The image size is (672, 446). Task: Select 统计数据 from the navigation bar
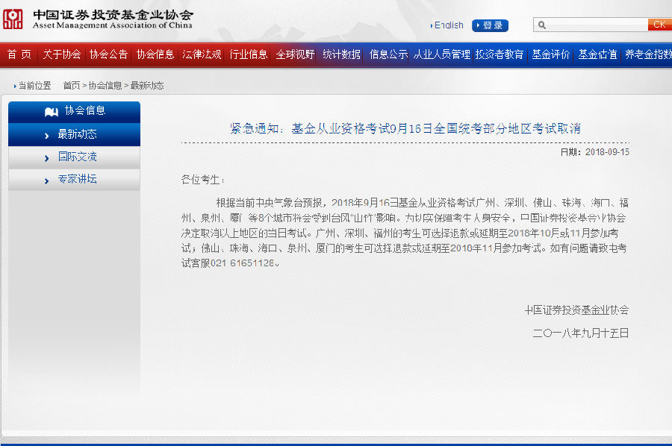342,54
